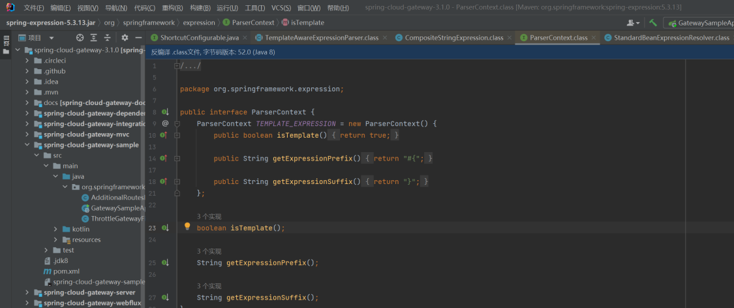The height and width of the screenshot is (308, 734).
Task: Hide the project tool window with minus icon
Action: (x=138, y=38)
